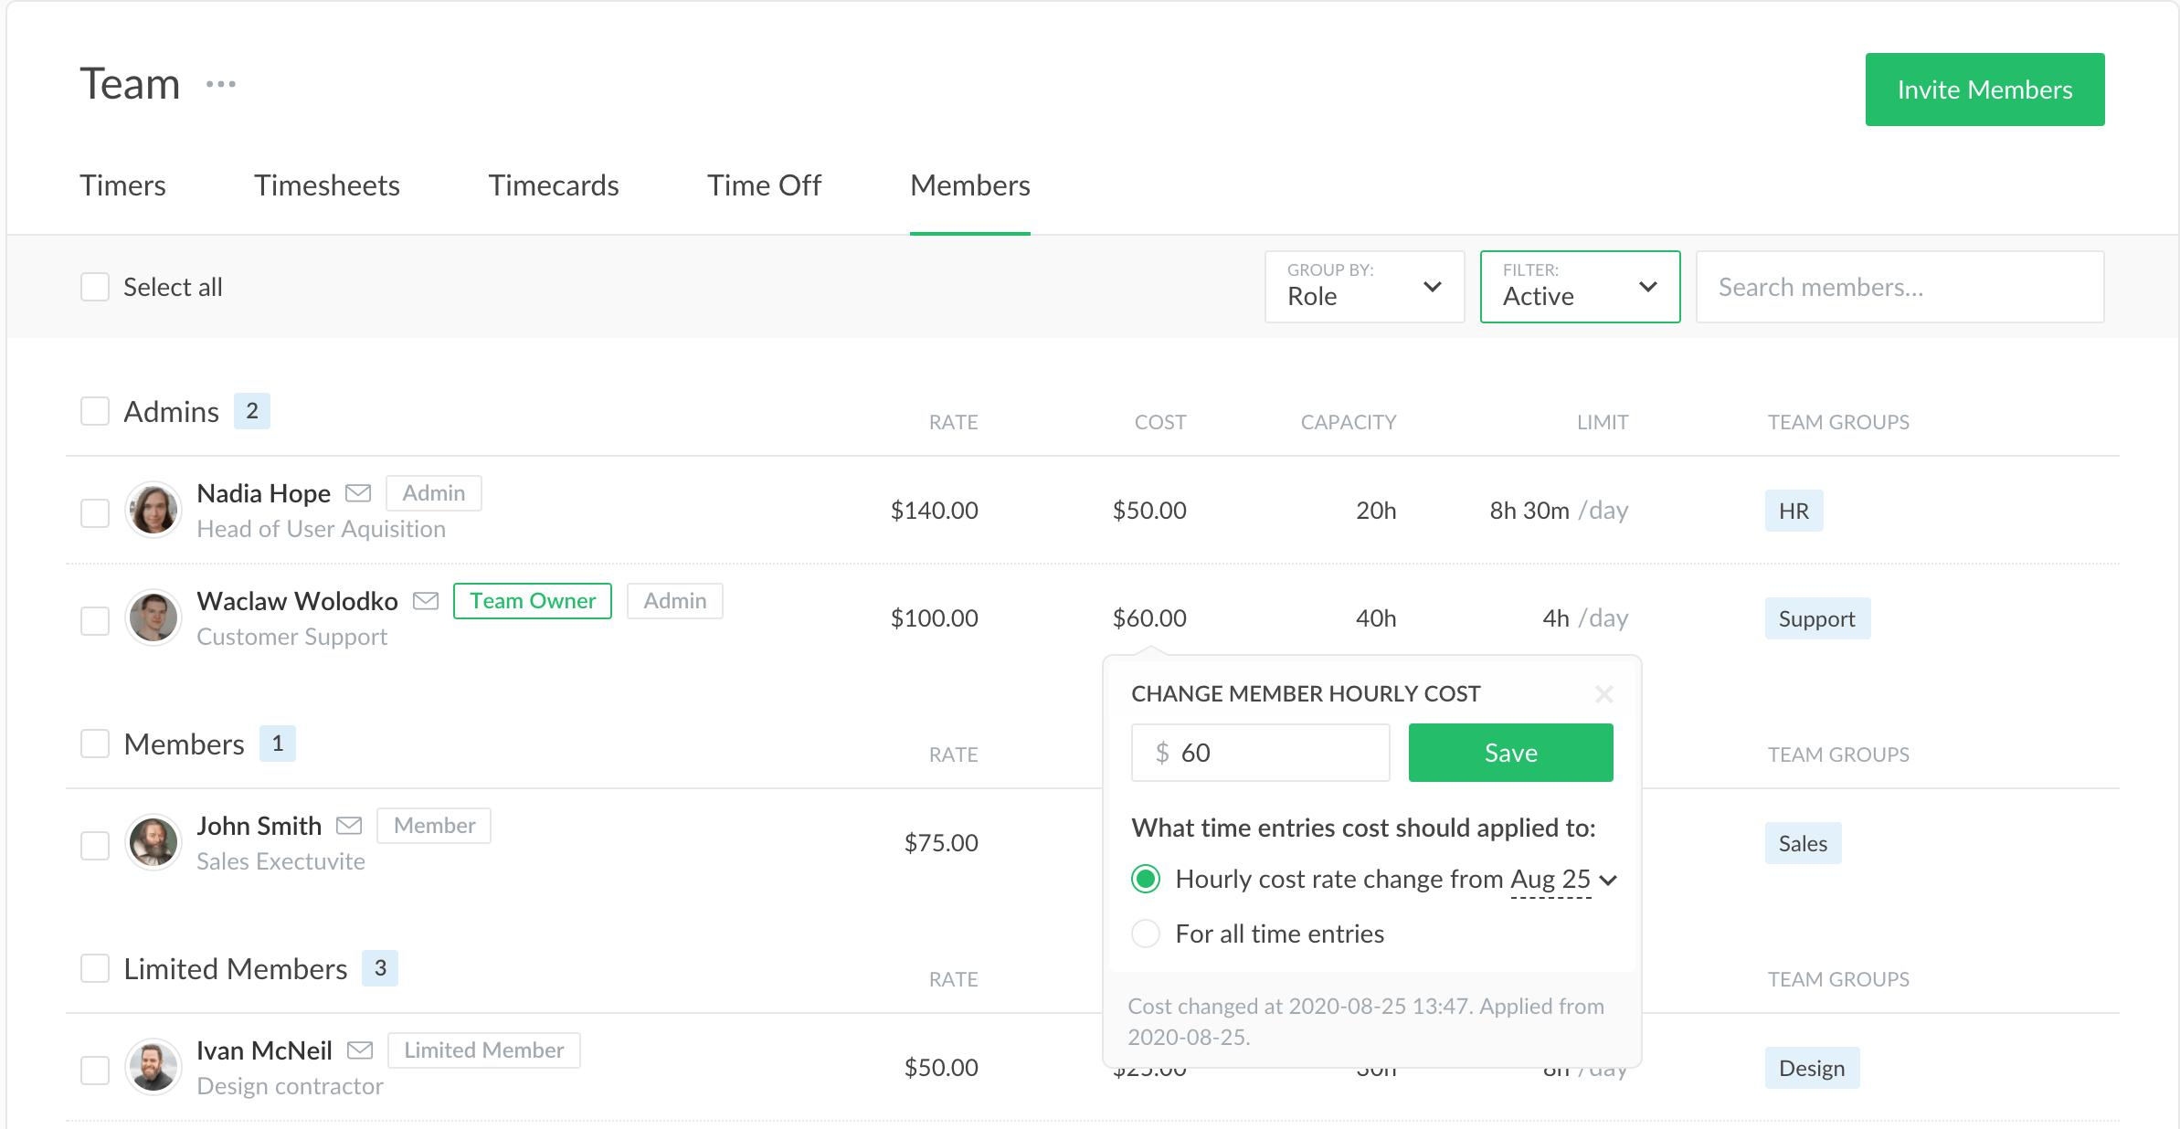Click the envelope icon beside Waclaw Wolodko
Viewport: 2180px width, 1129px height.
coord(426,601)
